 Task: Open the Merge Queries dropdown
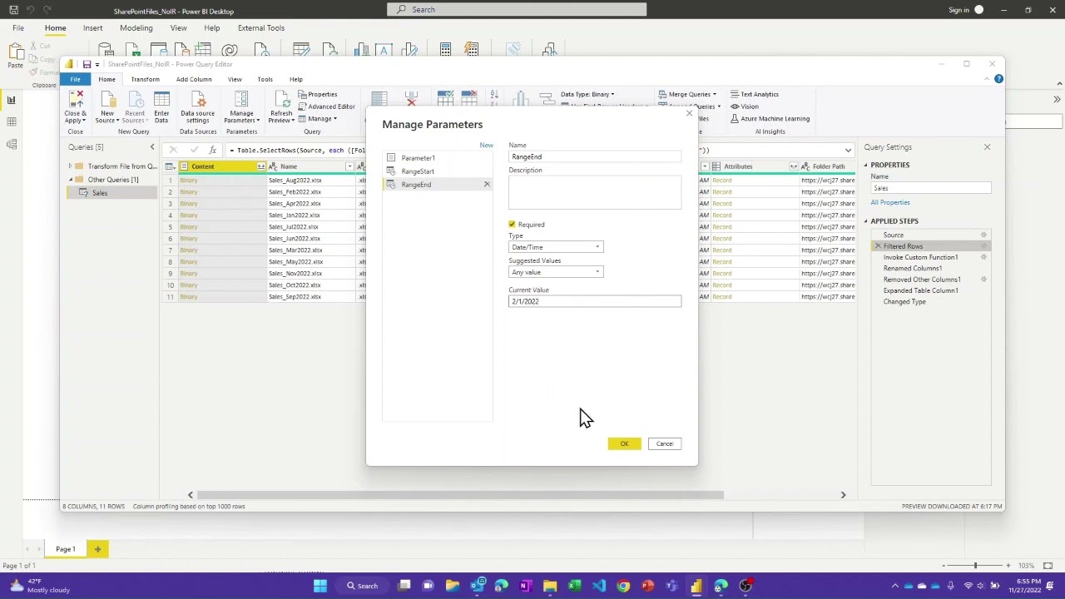[687, 94]
